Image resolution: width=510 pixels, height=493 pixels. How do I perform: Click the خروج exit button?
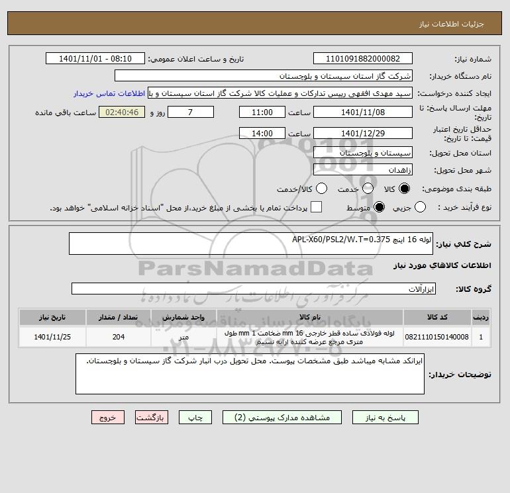pyautogui.click(x=108, y=418)
